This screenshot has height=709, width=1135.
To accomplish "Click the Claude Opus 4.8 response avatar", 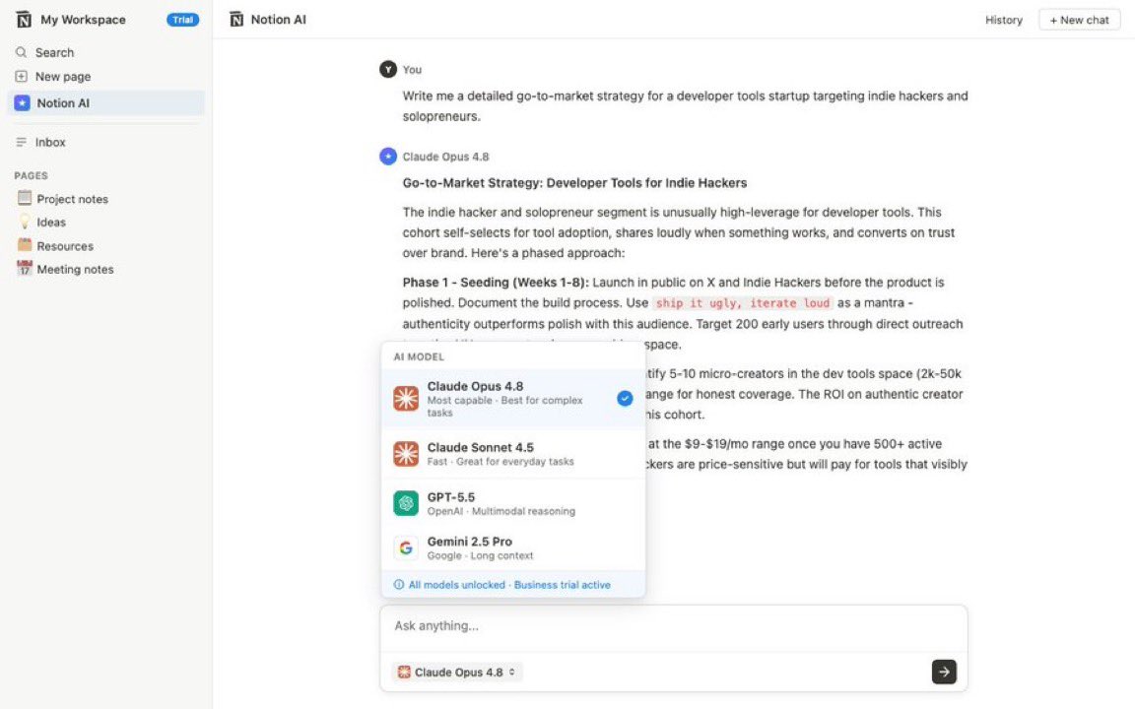I will click(388, 157).
